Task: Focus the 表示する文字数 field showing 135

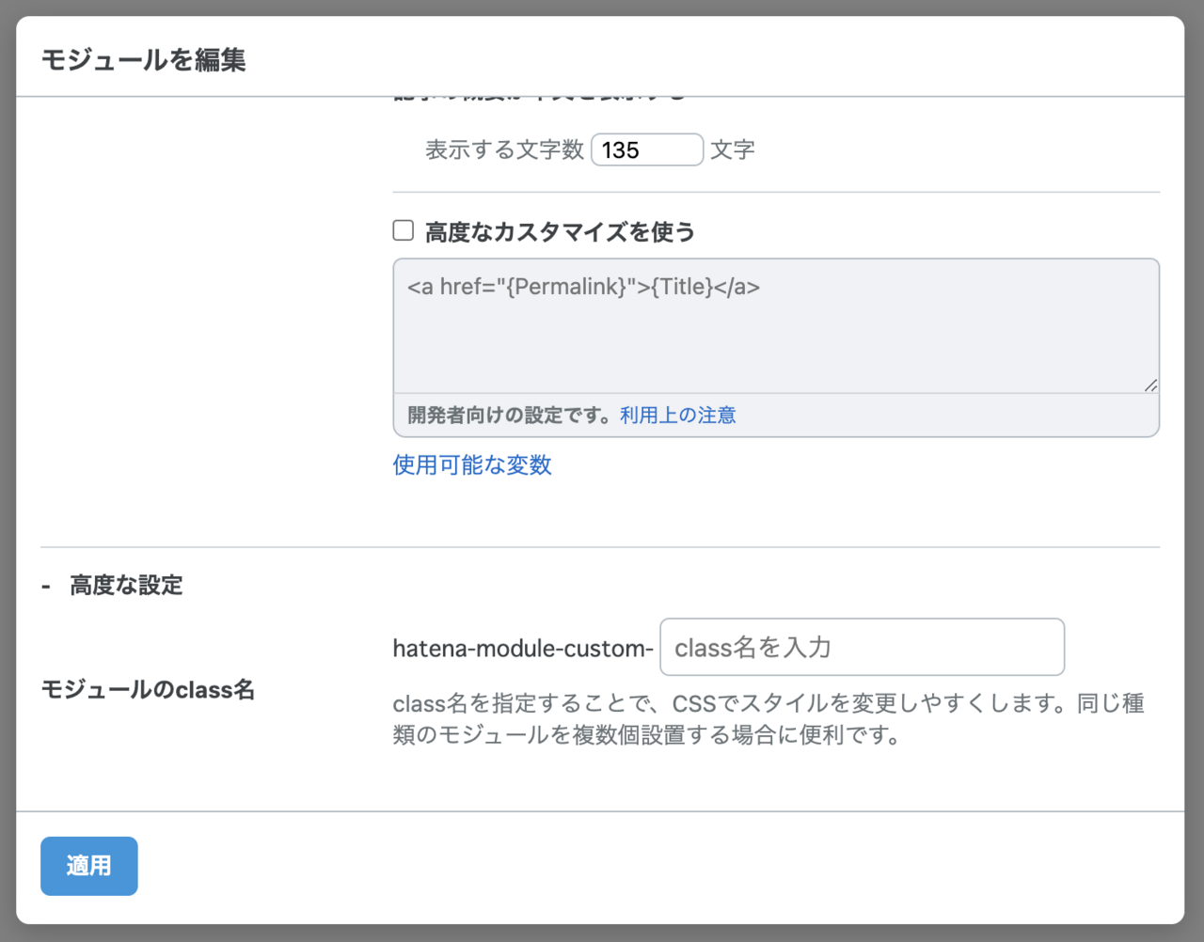Action: (x=646, y=150)
